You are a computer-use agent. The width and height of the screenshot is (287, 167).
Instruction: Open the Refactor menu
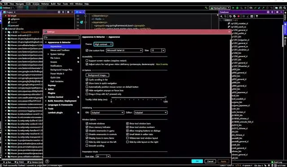[x=45, y=4]
